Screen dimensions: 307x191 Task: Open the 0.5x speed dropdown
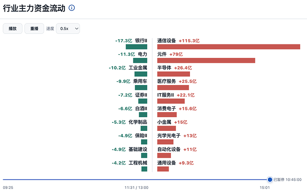pyautogui.click(x=68, y=28)
